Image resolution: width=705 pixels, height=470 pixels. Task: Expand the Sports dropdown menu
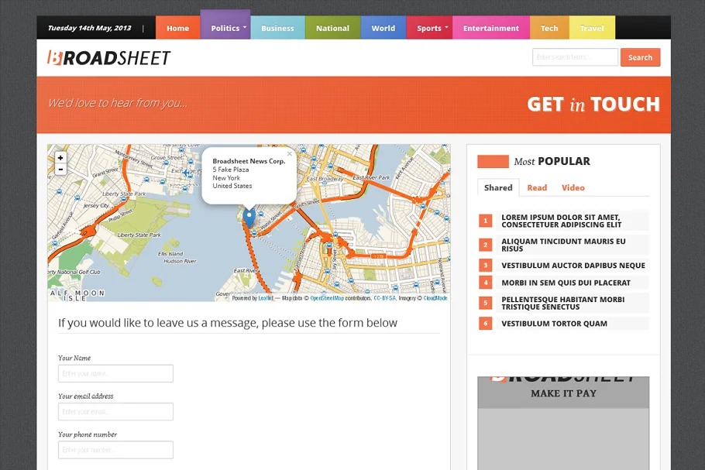(429, 28)
